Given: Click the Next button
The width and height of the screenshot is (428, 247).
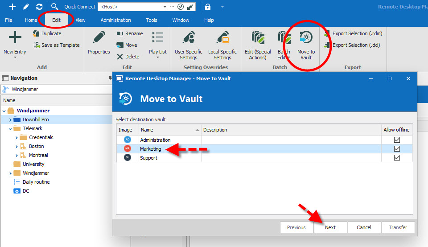Looking at the screenshot, I should (x=330, y=227).
